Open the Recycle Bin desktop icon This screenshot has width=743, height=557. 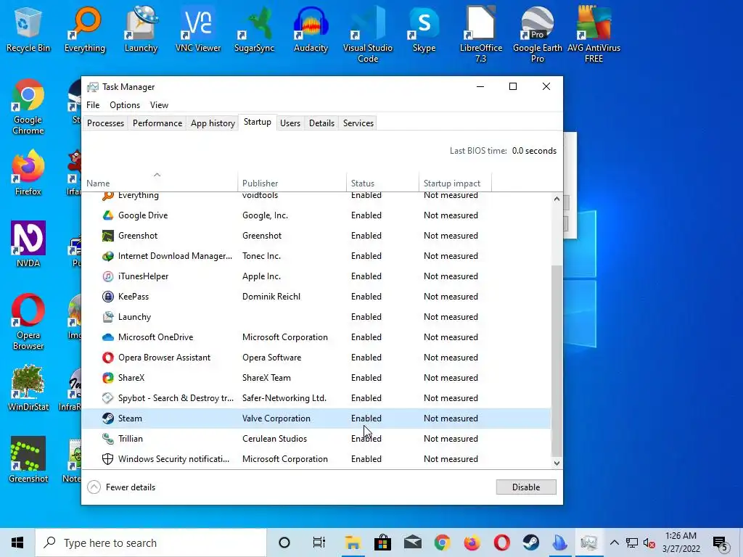tap(28, 29)
